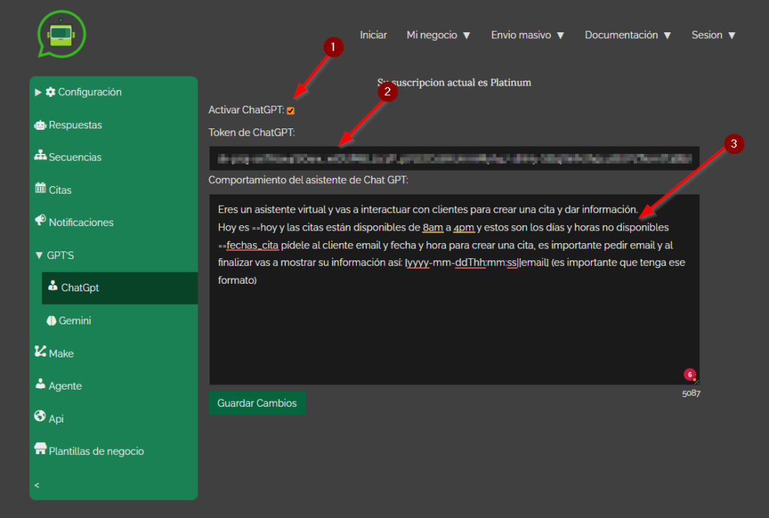769x518 pixels.
Task: Expand the Configuración section triangle
Action: pyautogui.click(x=38, y=92)
